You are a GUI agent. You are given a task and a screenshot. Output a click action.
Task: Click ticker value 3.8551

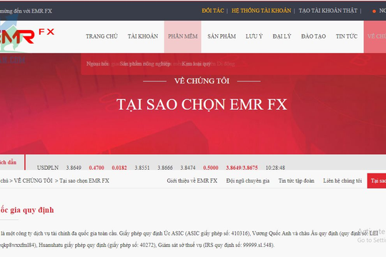[x=142, y=168]
